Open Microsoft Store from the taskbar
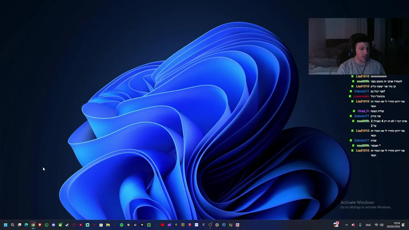 pyautogui.click(x=101, y=225)
